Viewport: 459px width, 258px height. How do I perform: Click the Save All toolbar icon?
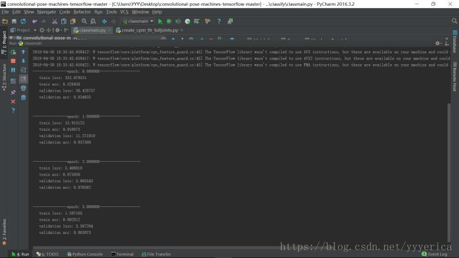14,21
